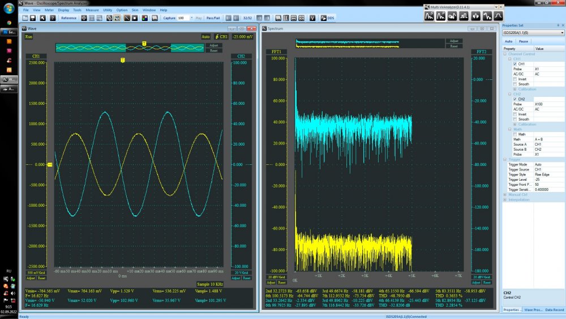This screenshot has height=319, width=566.
Task: Expand the Manual Ctrl section
Action: [505, 194]
